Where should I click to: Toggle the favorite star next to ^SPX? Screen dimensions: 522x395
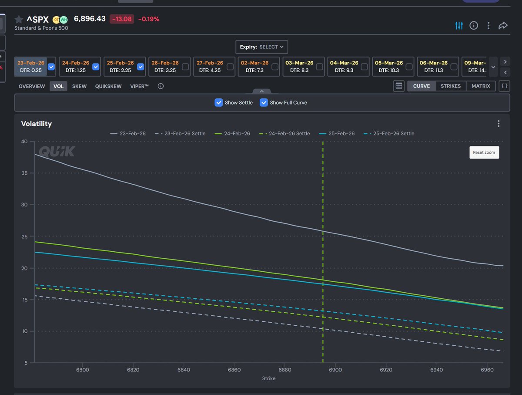pos(19,20)
